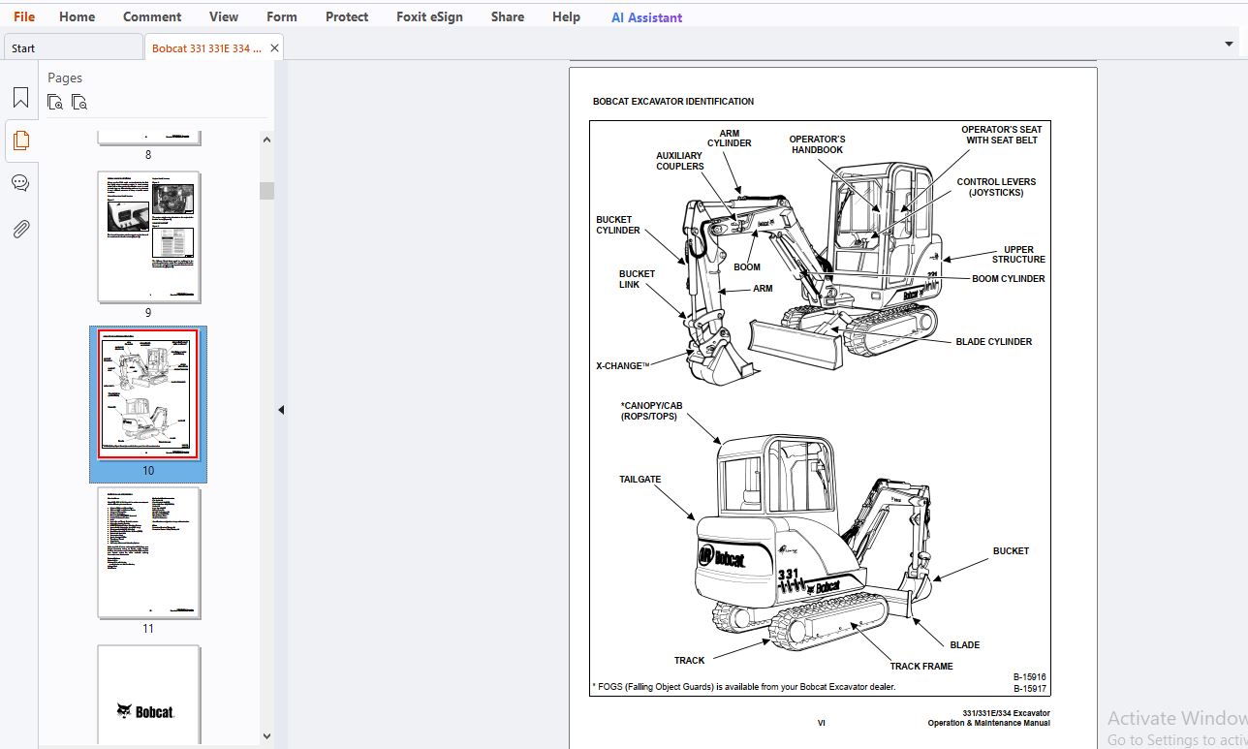Click the ARM CYLINDER label in diagram
This screenshot has height=749, width=1248.
(x=729, y=139)
